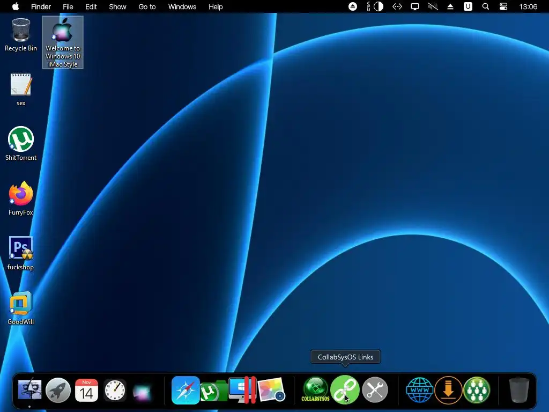Select the FurryFox desktop icon
This screenshot has width=549, height=412.
pyautogui.click(x=21, y=198)
